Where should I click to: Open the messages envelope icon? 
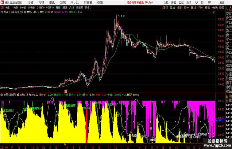209,2
